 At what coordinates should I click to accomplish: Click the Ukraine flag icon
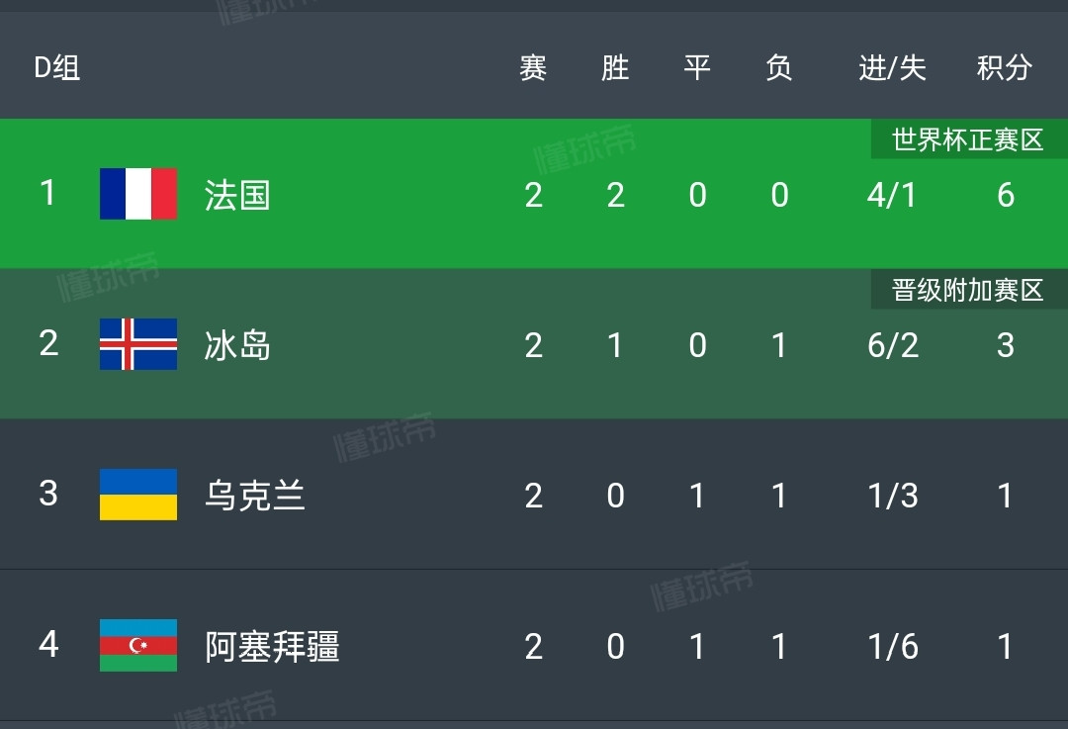pyautogui.click(x=138, y=495)
